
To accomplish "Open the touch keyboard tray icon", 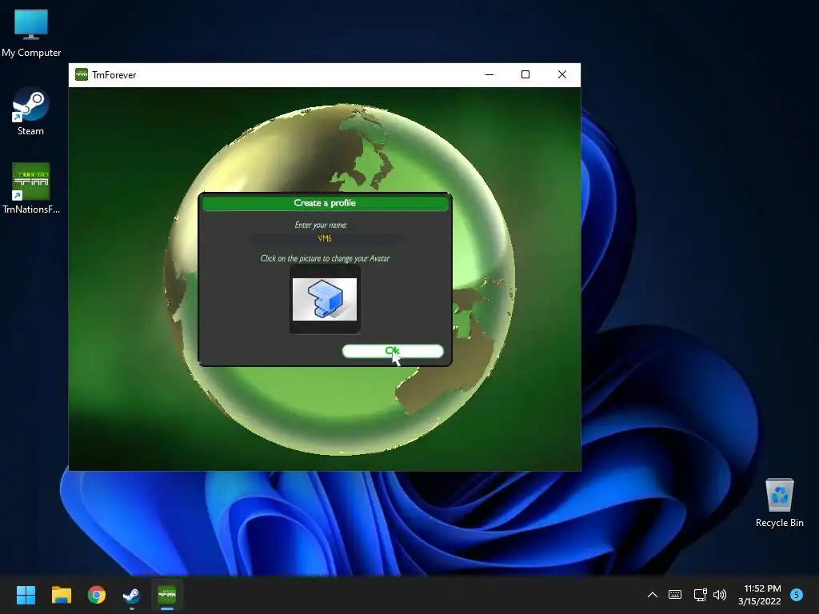I will point(675,595).
